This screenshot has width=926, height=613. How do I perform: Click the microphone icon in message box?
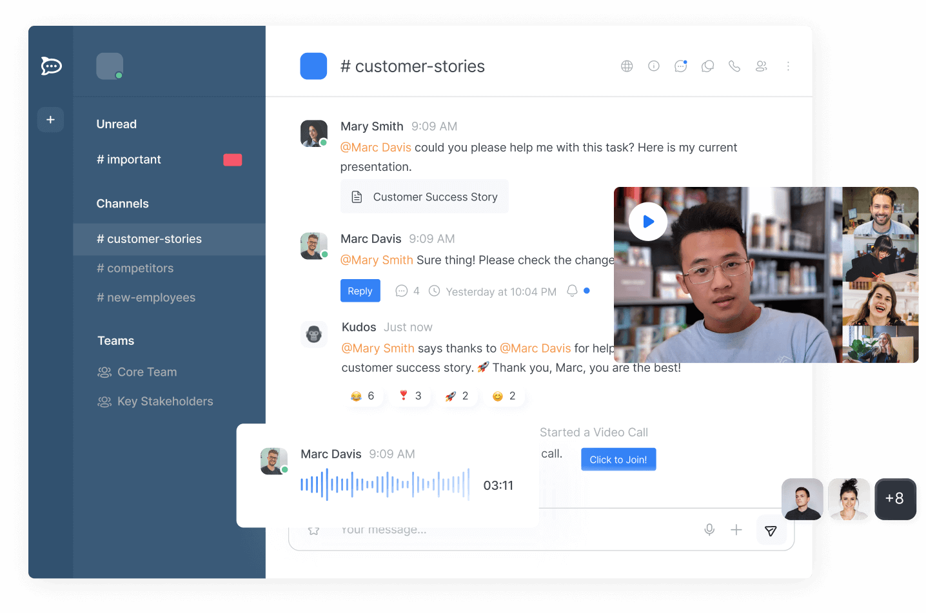tap(709, 530)
